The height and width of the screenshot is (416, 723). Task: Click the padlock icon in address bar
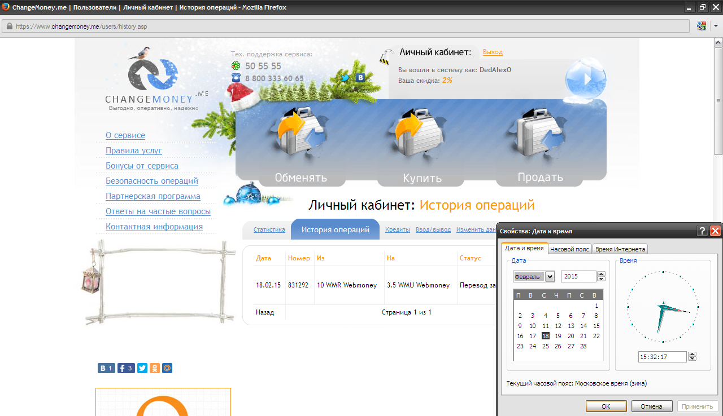pos(8,26)
